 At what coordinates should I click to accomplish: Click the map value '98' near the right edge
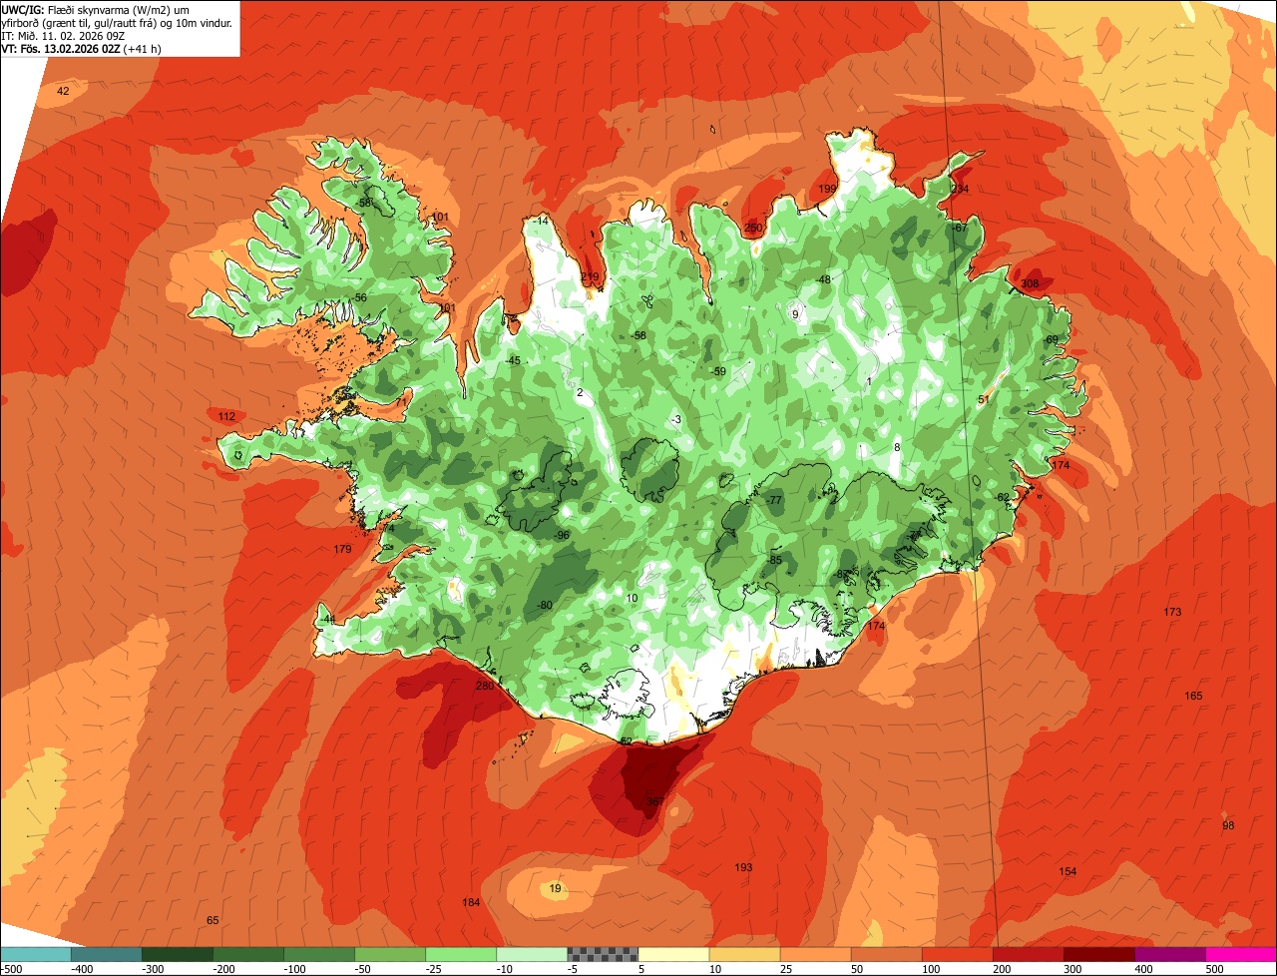[1228, 825]
